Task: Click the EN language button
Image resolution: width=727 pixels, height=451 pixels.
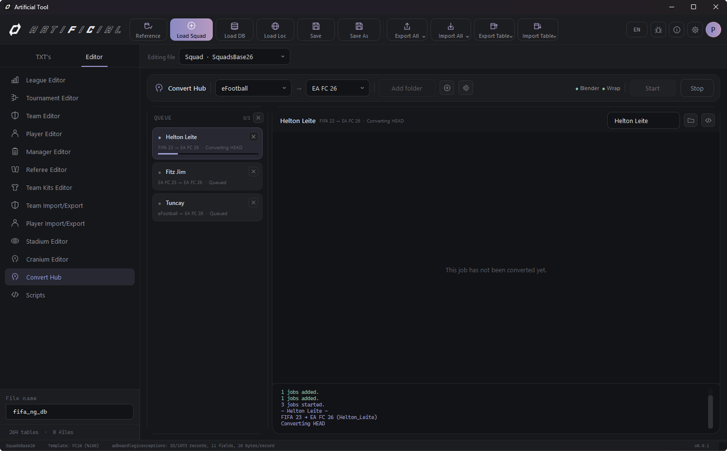Action: click(637, 30)
